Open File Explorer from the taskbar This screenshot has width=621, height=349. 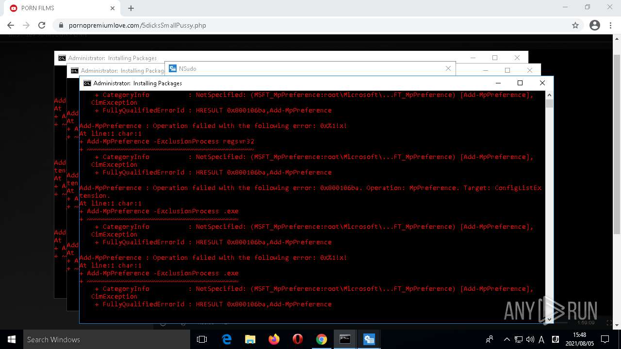250,339
